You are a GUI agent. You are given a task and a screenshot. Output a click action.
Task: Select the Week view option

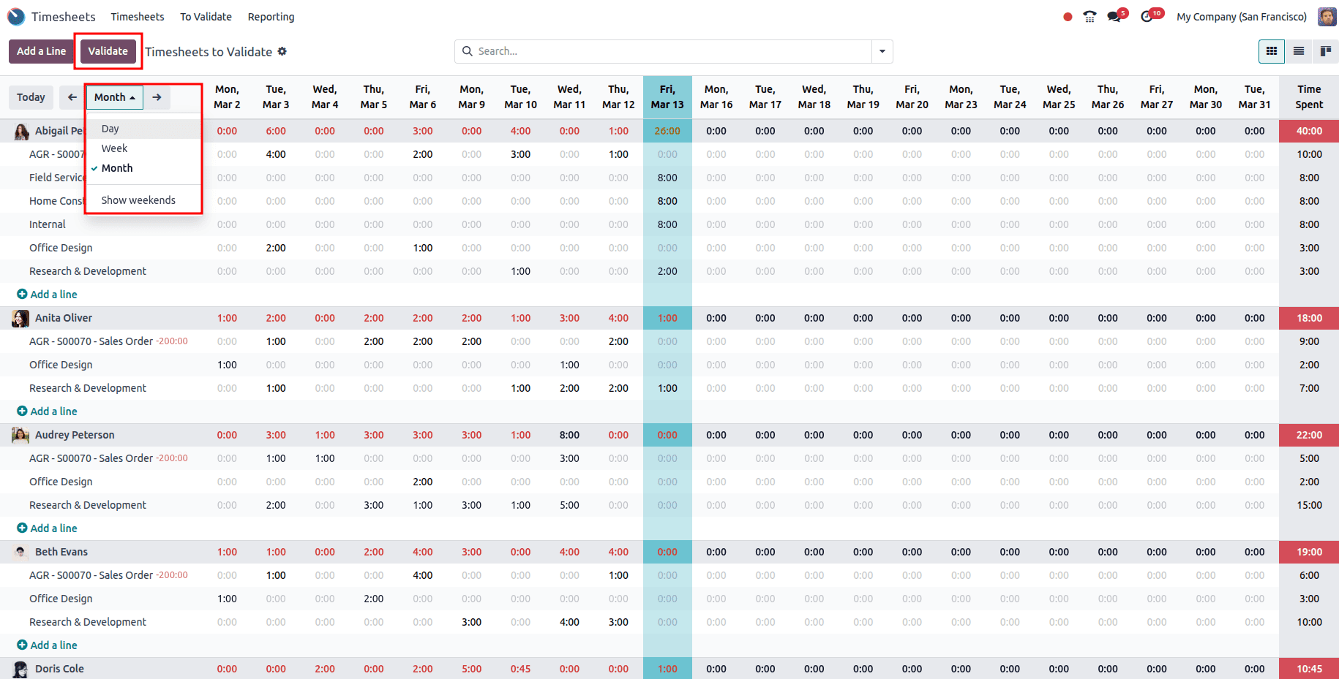coord(114,148)
